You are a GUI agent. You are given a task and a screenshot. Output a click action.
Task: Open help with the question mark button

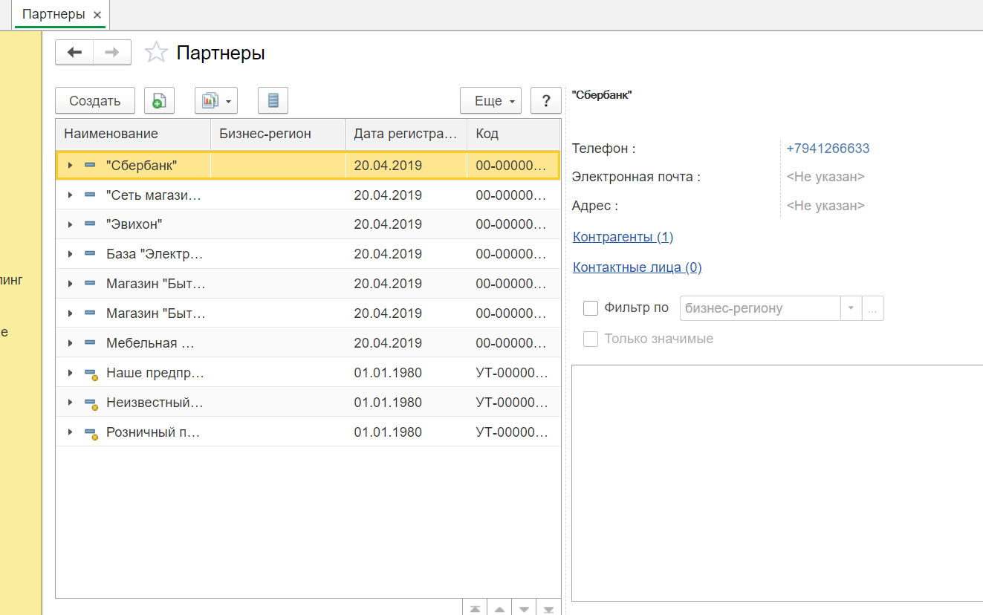pos(546,101)
